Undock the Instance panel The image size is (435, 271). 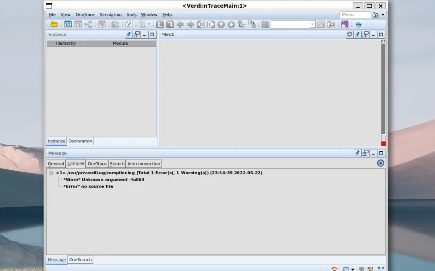(137, 34)
